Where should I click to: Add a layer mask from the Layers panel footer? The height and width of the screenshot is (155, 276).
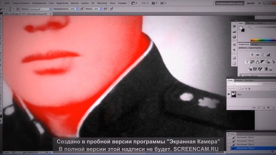point(263,108)
